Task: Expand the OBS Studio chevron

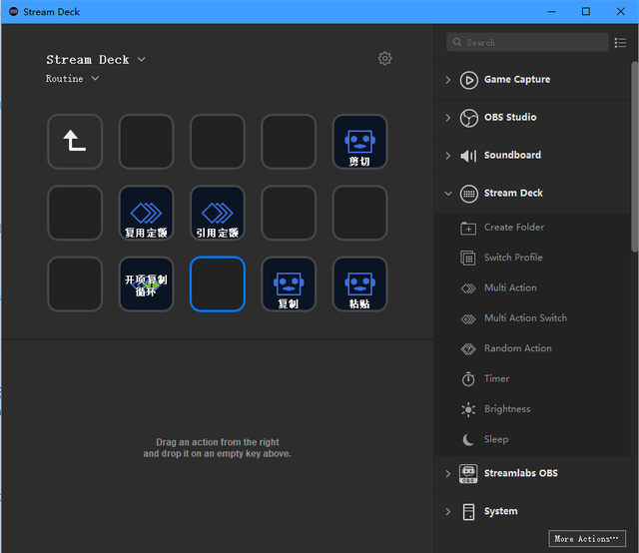Action: [448, 118]
